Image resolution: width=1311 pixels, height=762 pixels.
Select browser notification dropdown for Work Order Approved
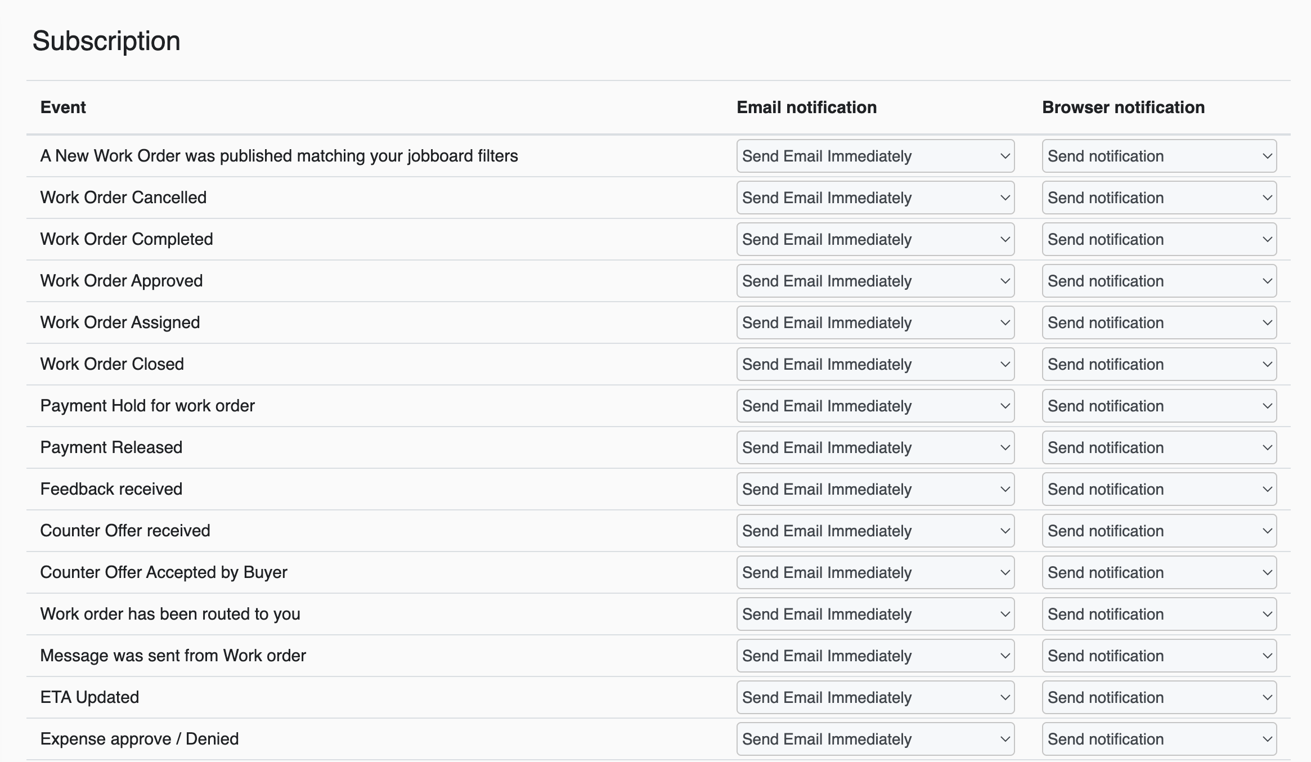coord(1159,281)
